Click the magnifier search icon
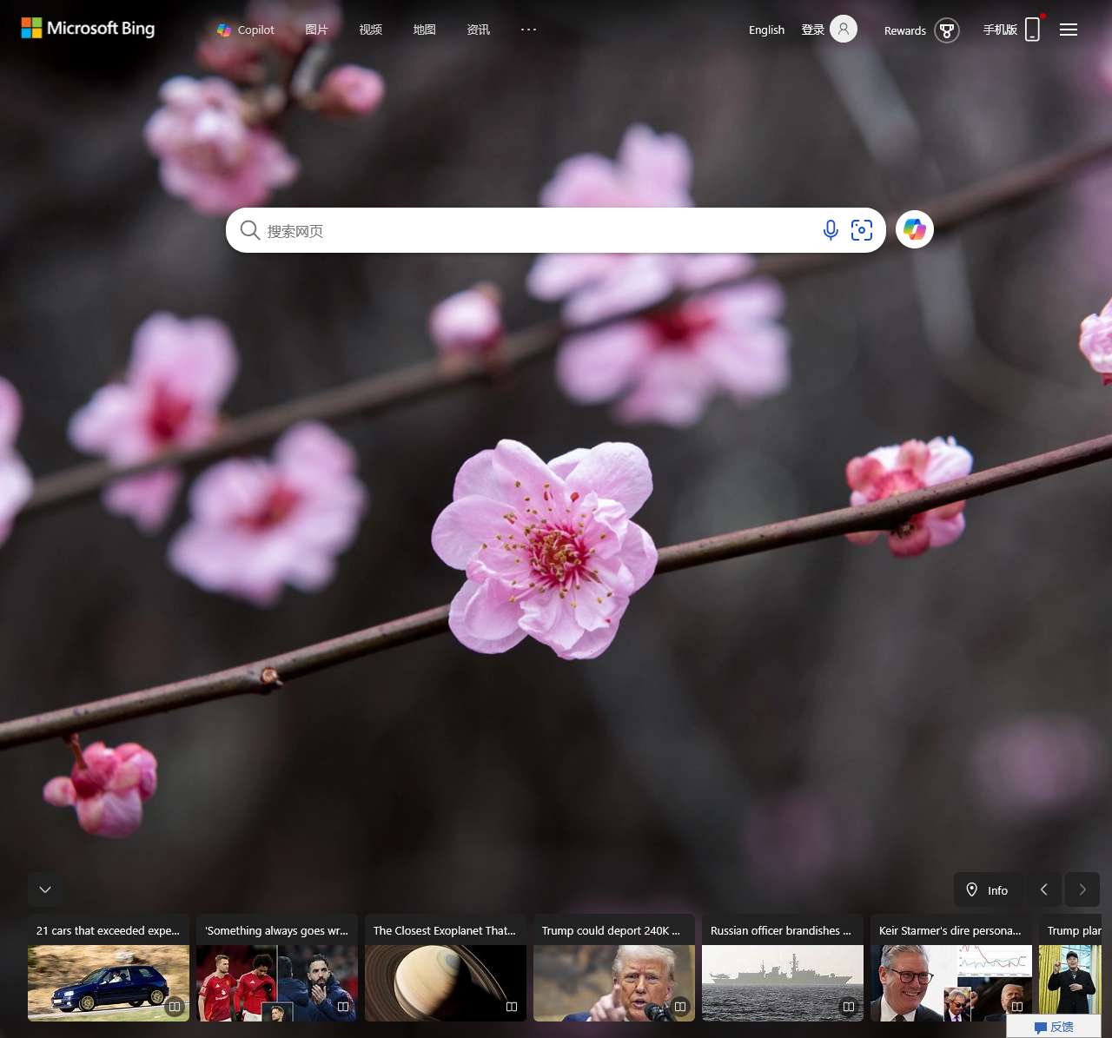 point(249,230)
